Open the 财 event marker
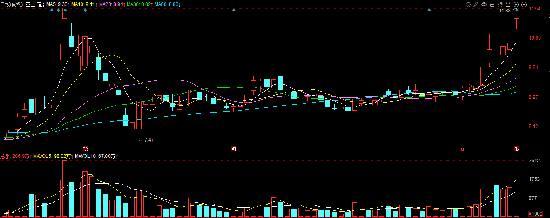The width and height of the screenshot is (550, 218). [234, 149]
